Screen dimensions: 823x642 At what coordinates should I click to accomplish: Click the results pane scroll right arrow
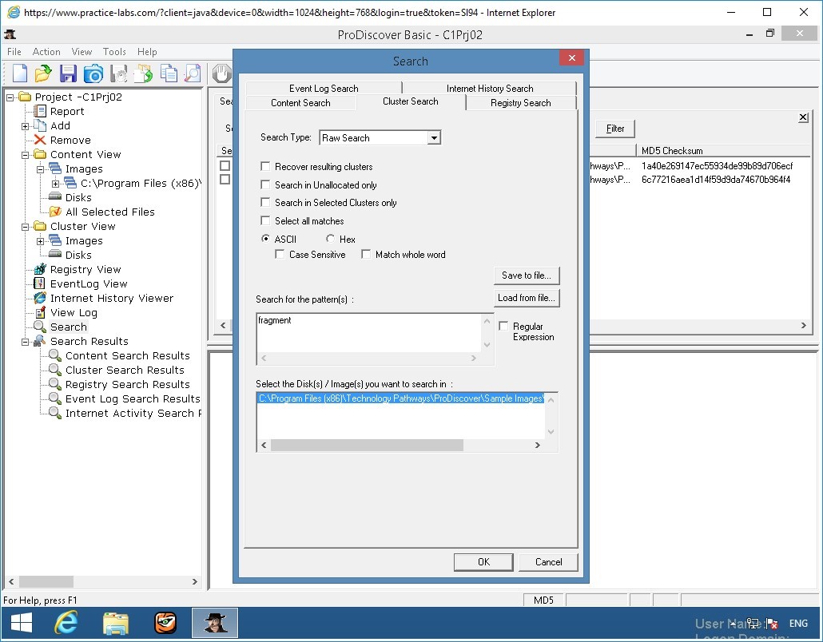804,326
